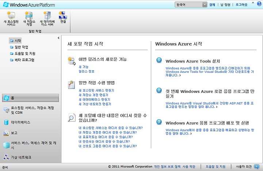Click the 새 포털 작업 시작 heading
The image size is (263, 171).
click(x=85, y=44)
